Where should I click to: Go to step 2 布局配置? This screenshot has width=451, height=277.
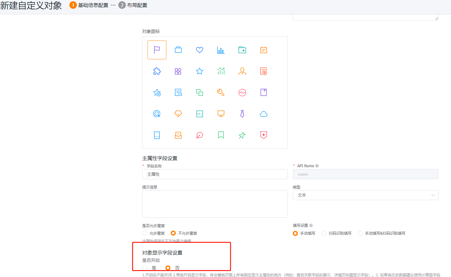pyautogui.click(x=133, y=5)
